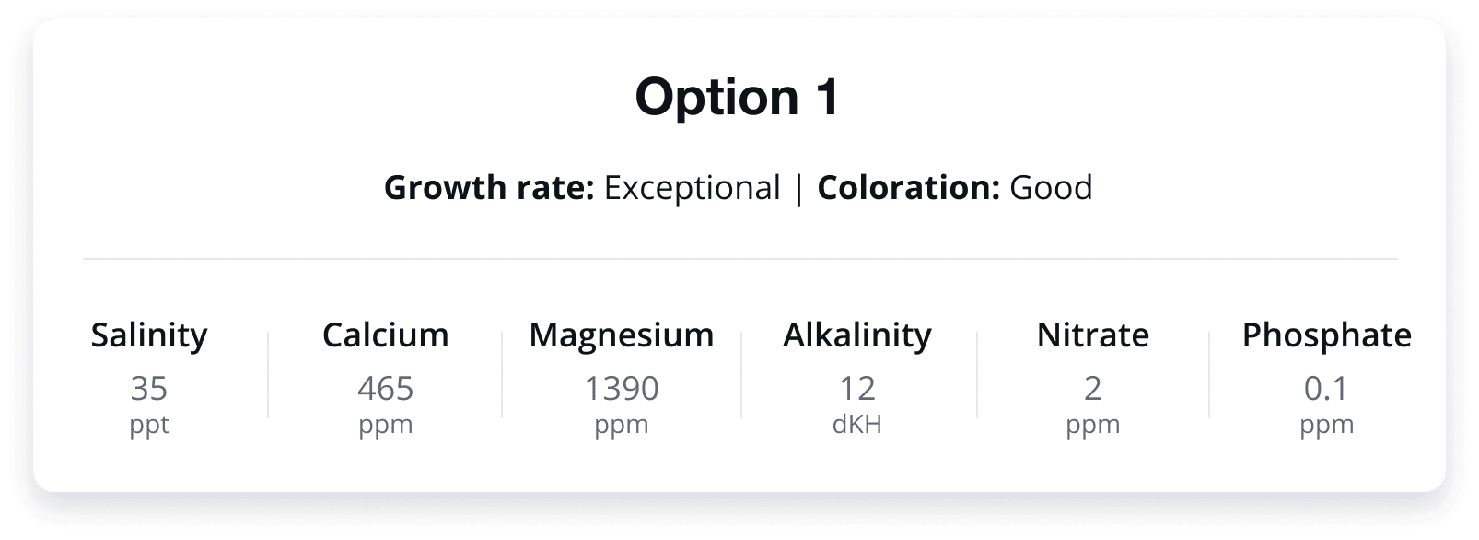The width and height of the screenshot is (1479, 540).
Task: Click the Alkalinity column header
Action: point(857,335)
